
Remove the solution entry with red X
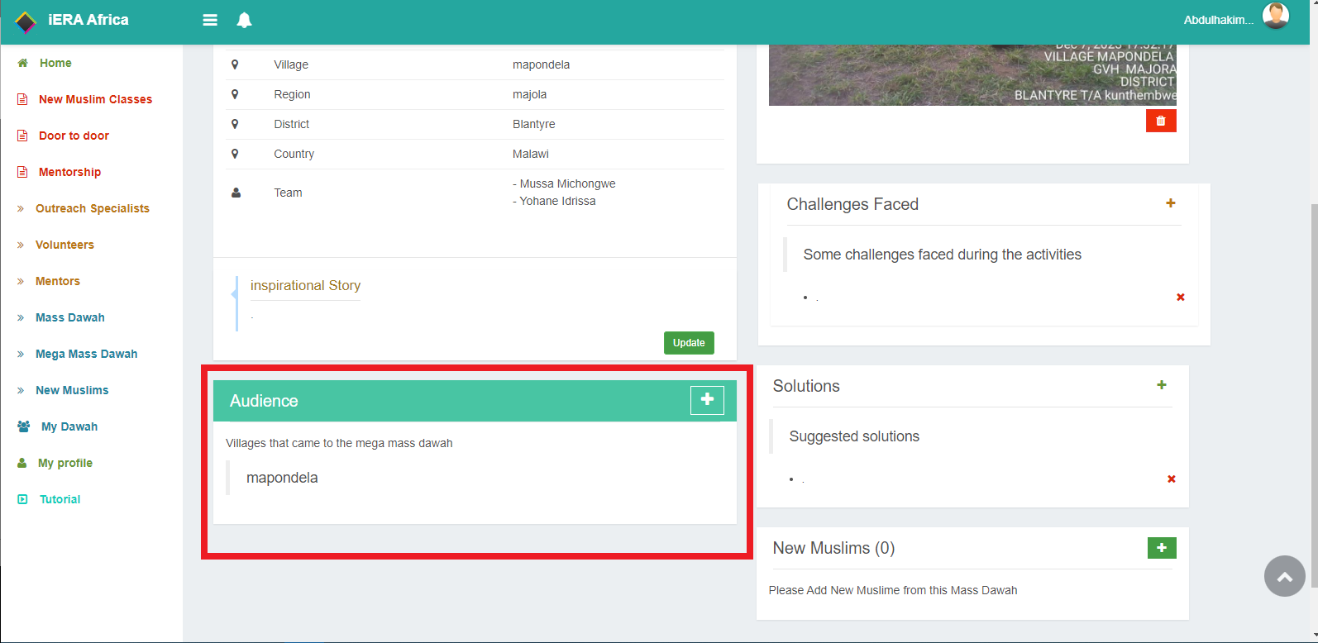click(1171, 479)
